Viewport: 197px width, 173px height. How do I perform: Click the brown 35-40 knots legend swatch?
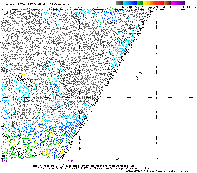(x=168, y=3)
